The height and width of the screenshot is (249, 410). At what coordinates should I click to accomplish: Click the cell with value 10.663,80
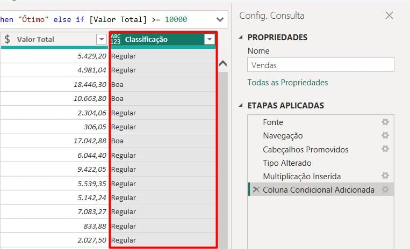click(54, 98)
